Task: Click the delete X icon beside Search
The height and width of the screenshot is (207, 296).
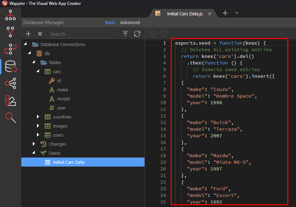Action: click(x=40, y=34)
